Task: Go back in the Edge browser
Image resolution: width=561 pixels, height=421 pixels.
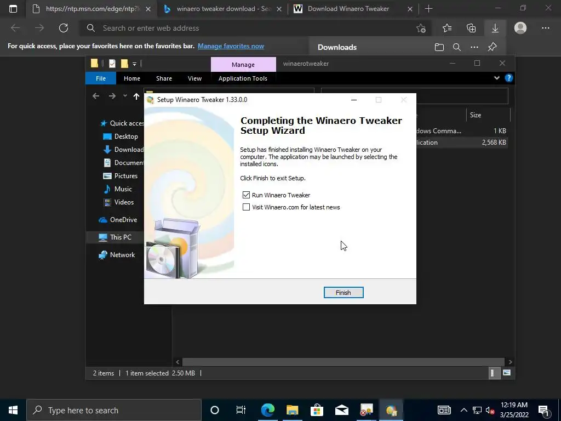Action: click(x=15, y=28)
